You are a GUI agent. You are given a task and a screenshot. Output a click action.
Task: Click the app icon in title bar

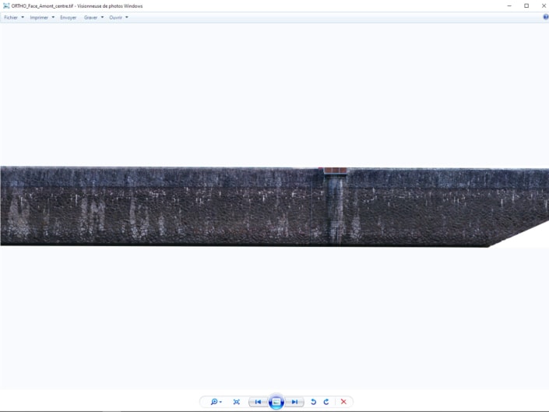point(6,5)
